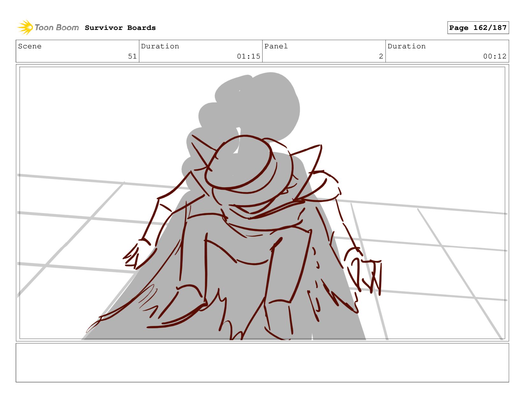Click the scene number '51'

coord(132,56)
